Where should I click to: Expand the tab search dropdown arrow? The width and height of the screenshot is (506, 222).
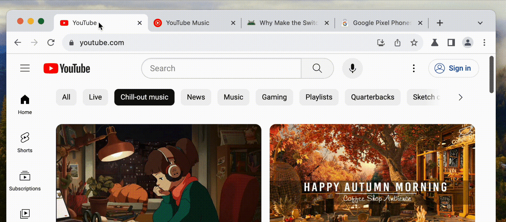pyautogui.click(x=480, y=23)
